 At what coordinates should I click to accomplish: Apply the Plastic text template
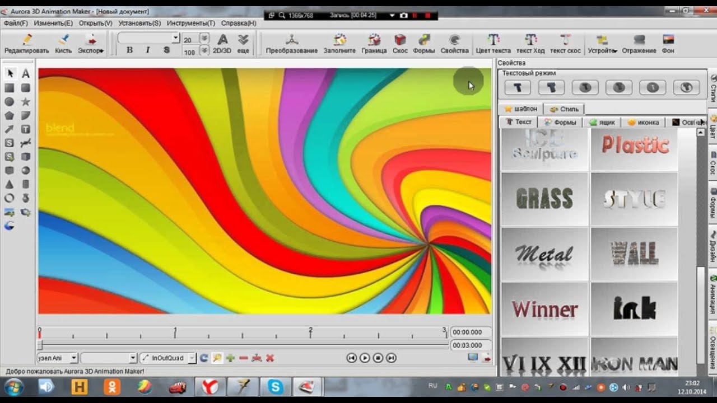(x=635, y=149)
